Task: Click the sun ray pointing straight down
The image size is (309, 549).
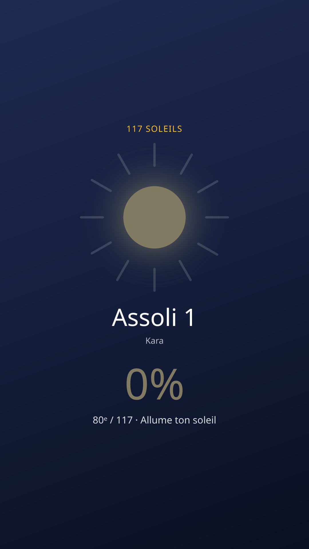Action: (x=154, y=280)
